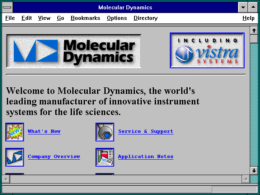
Task: Click the Application Notes test tube icon
Action: [x=105, y=157]
